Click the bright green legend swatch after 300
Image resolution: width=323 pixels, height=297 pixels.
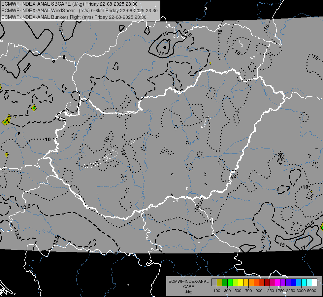tap(230, 282)
